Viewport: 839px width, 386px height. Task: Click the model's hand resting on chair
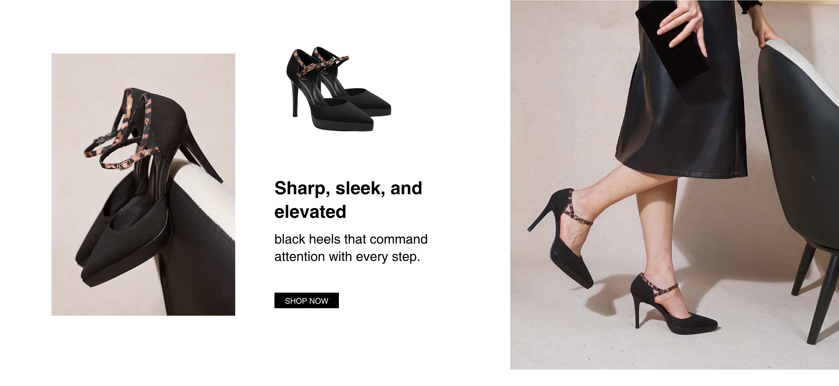pyautogui.click(x=772, y=37)
